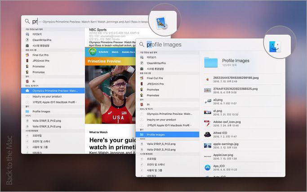Open 프린터 및 스캐너 in front Spotlight list

[167, 165]
